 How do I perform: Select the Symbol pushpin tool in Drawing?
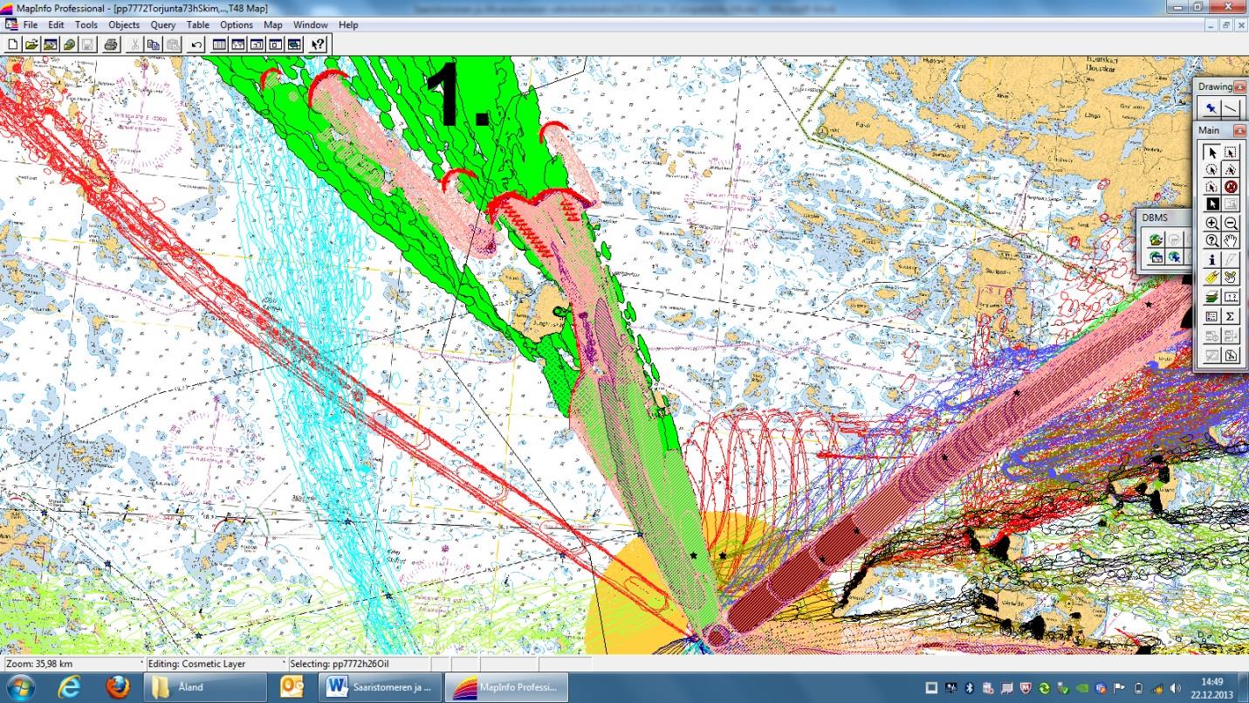[1211, 109]
